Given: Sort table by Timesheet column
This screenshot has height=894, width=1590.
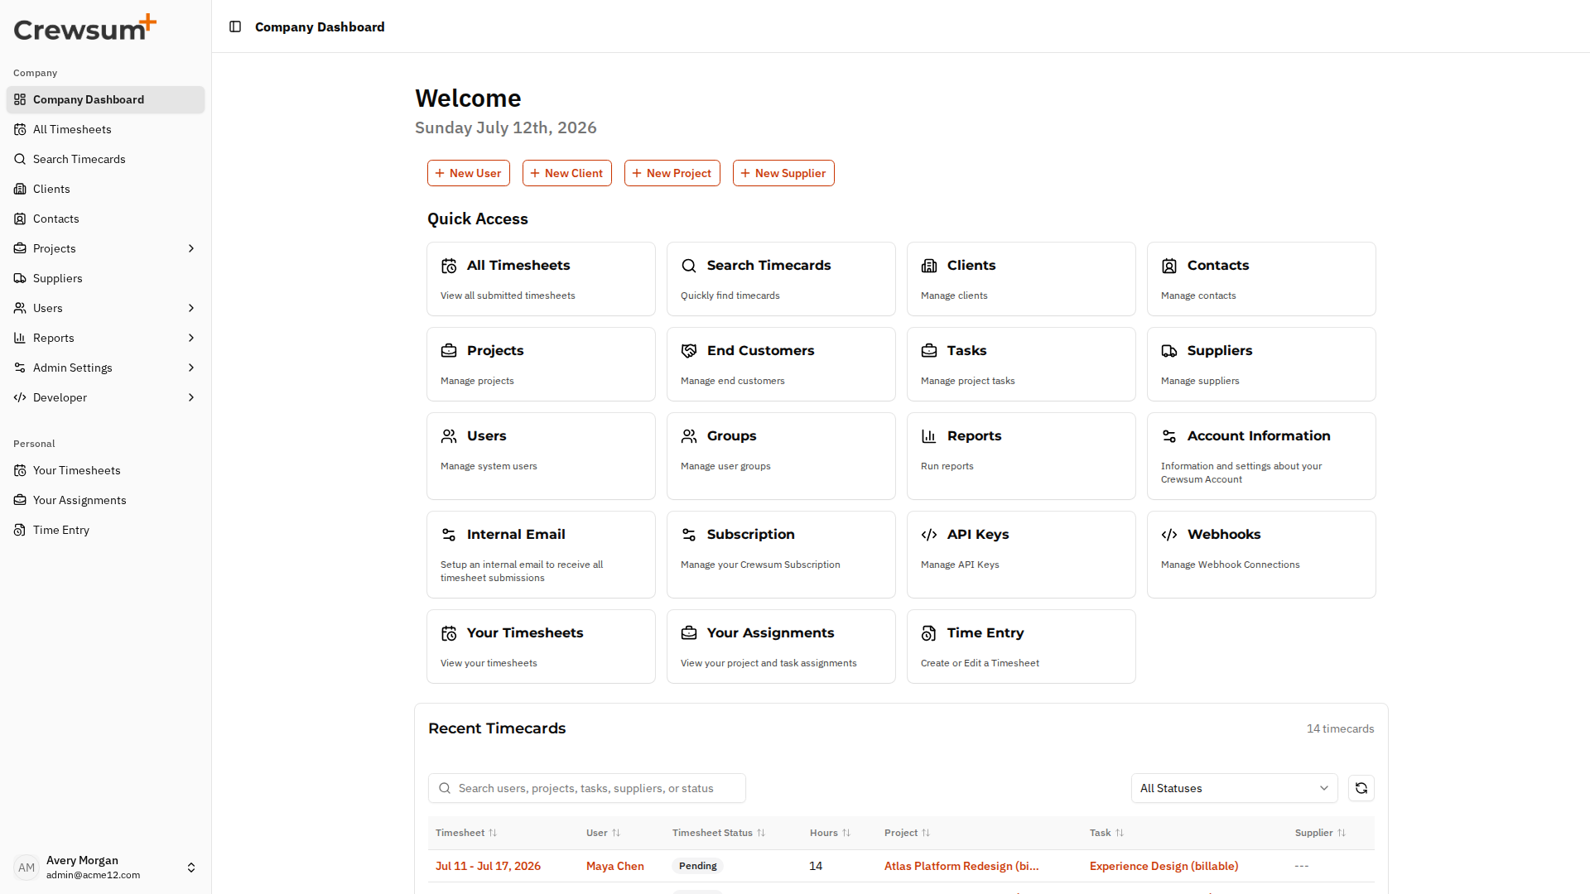Looking at the screenshot, I should pyautogui.click(x=466, y=833).
